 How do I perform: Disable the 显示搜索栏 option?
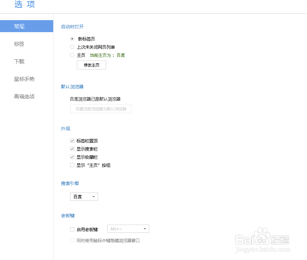[72, 149]
